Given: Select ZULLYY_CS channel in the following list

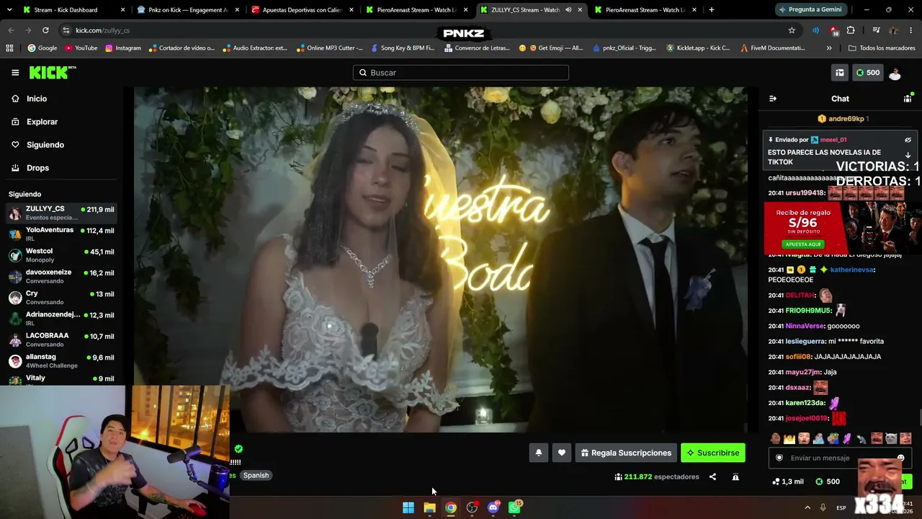Looking at the screenshot, I should tap(61, 213).
